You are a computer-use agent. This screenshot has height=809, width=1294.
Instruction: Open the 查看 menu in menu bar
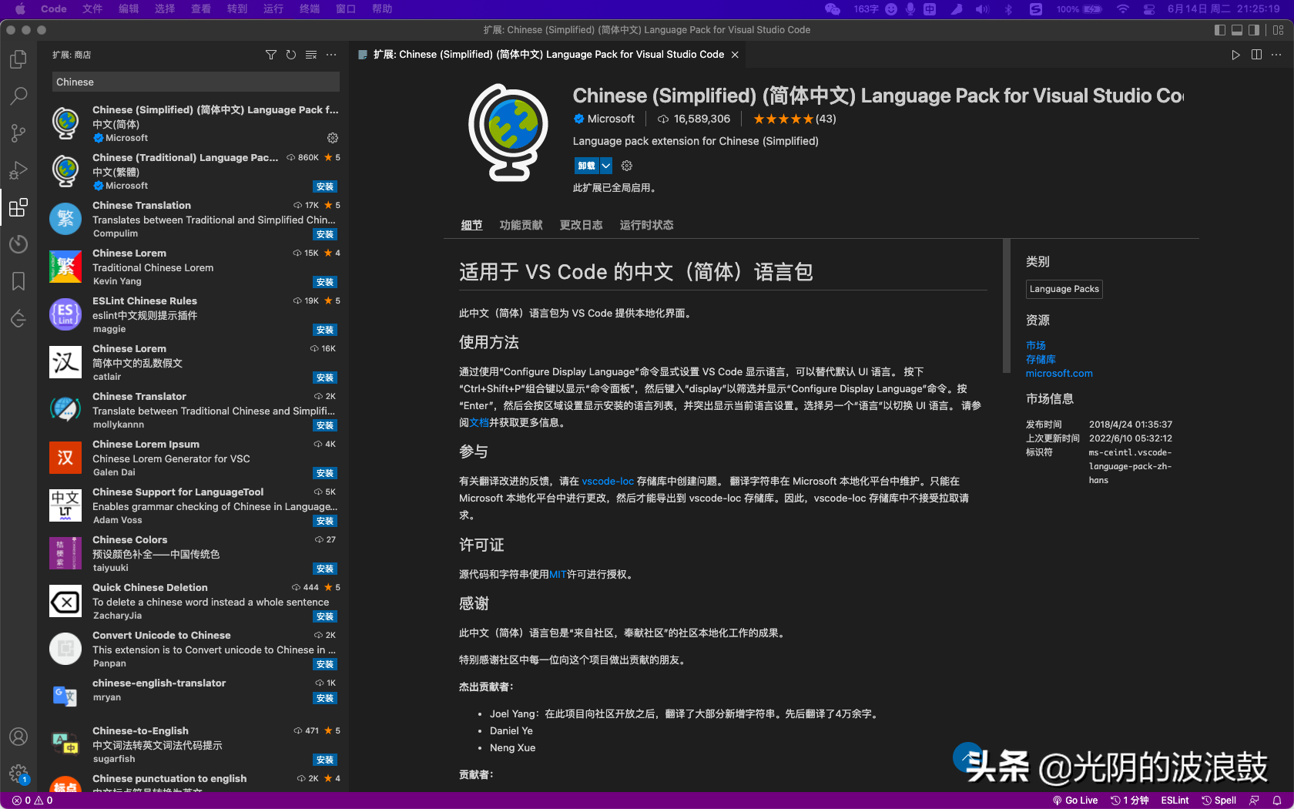(x=201, y=9)
